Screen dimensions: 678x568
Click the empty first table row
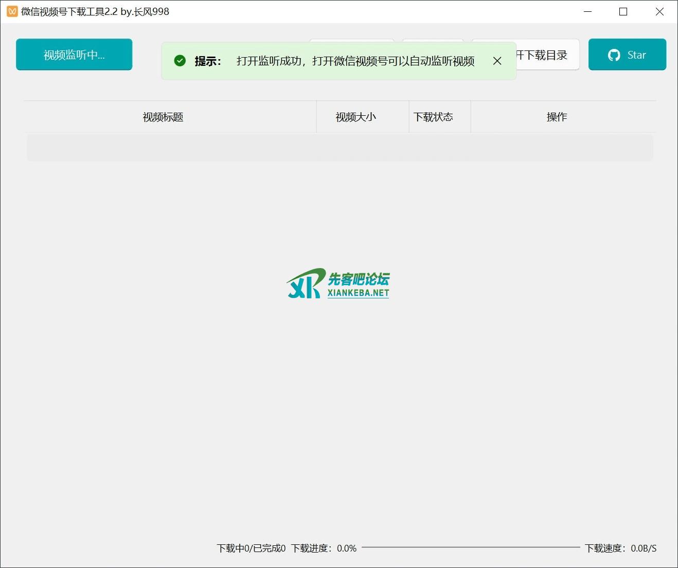[x=340, y=148]
